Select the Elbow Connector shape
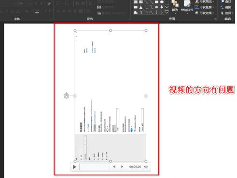This screenshot has height=178, width=237. pos(146,7)
